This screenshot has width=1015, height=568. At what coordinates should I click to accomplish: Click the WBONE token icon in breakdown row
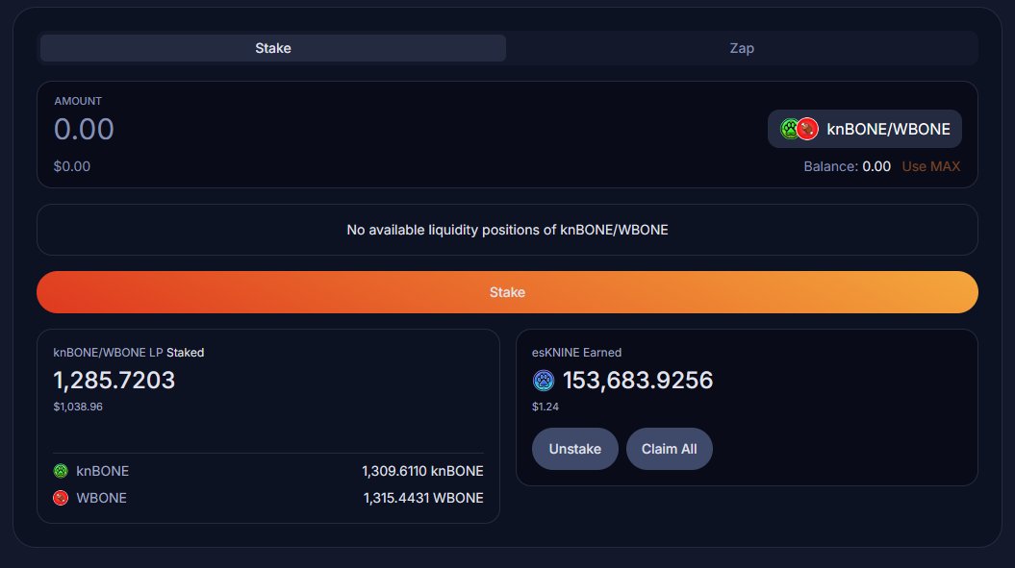61,498
